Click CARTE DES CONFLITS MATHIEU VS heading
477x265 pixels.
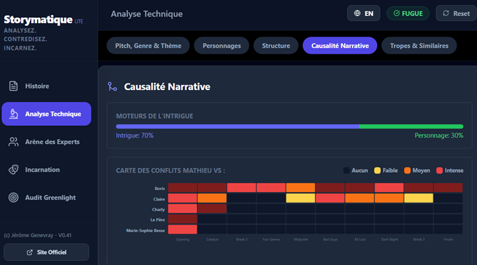click(171, 170)
